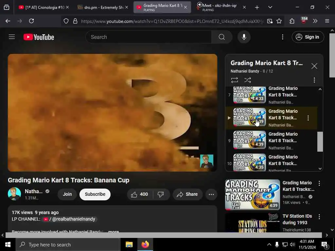Open the Leaf Cup recommended video thumbnail
335x251 pixels.
(252, 195)
